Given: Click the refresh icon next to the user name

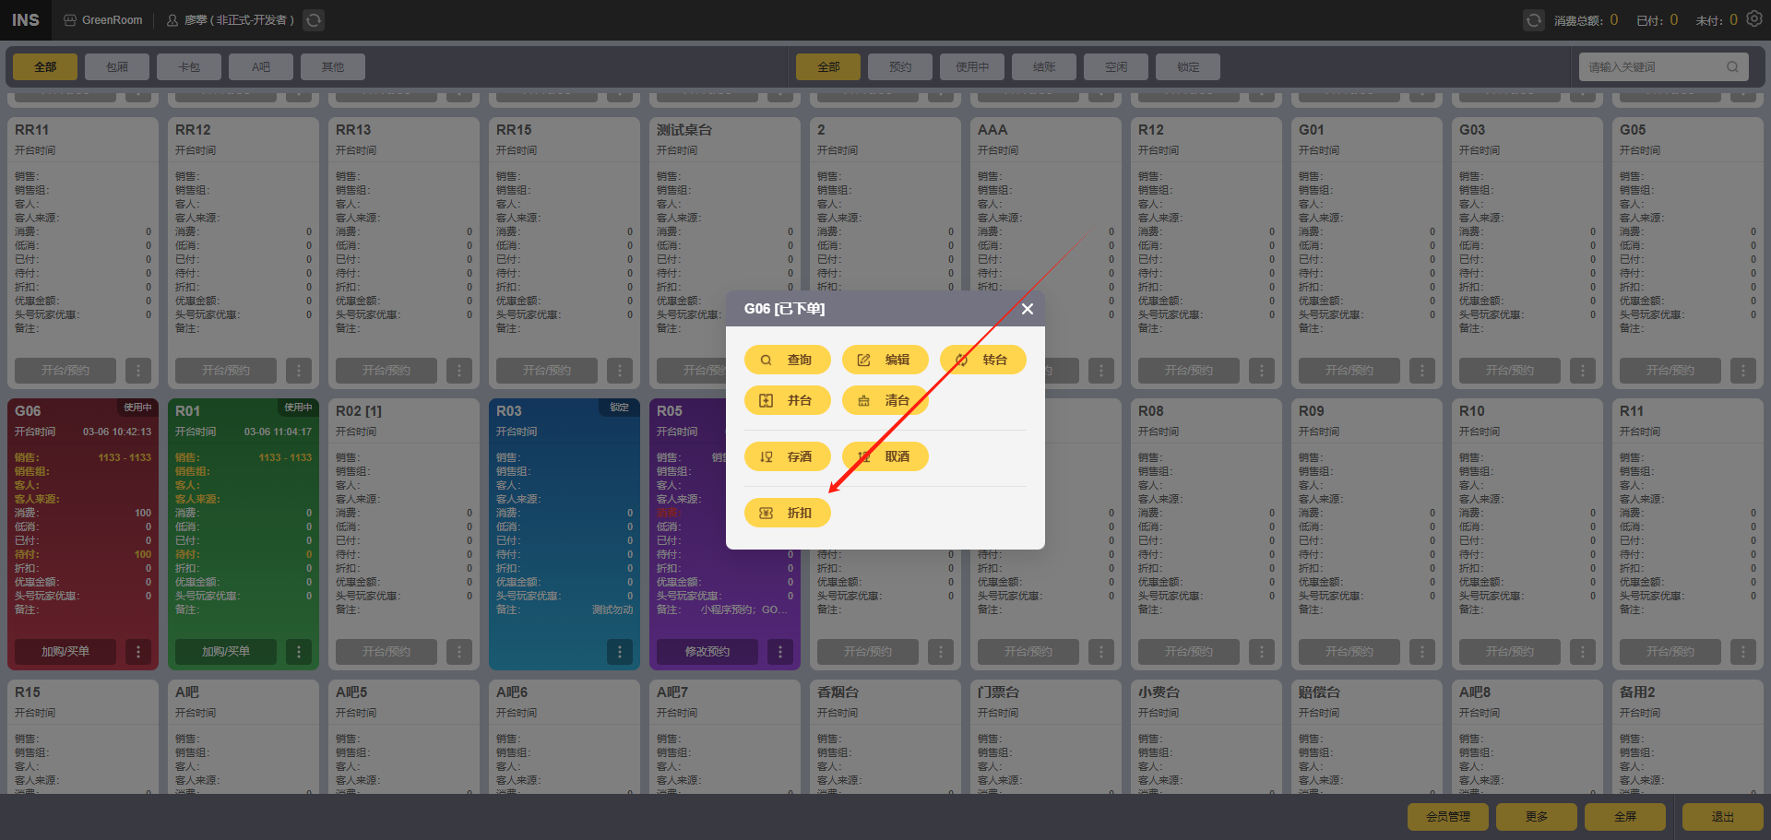Looking at the screenshot, I should coord(314,19).
